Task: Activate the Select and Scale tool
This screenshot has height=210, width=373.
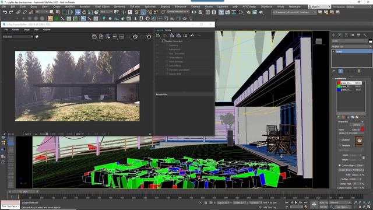Action: pos(90,12)
